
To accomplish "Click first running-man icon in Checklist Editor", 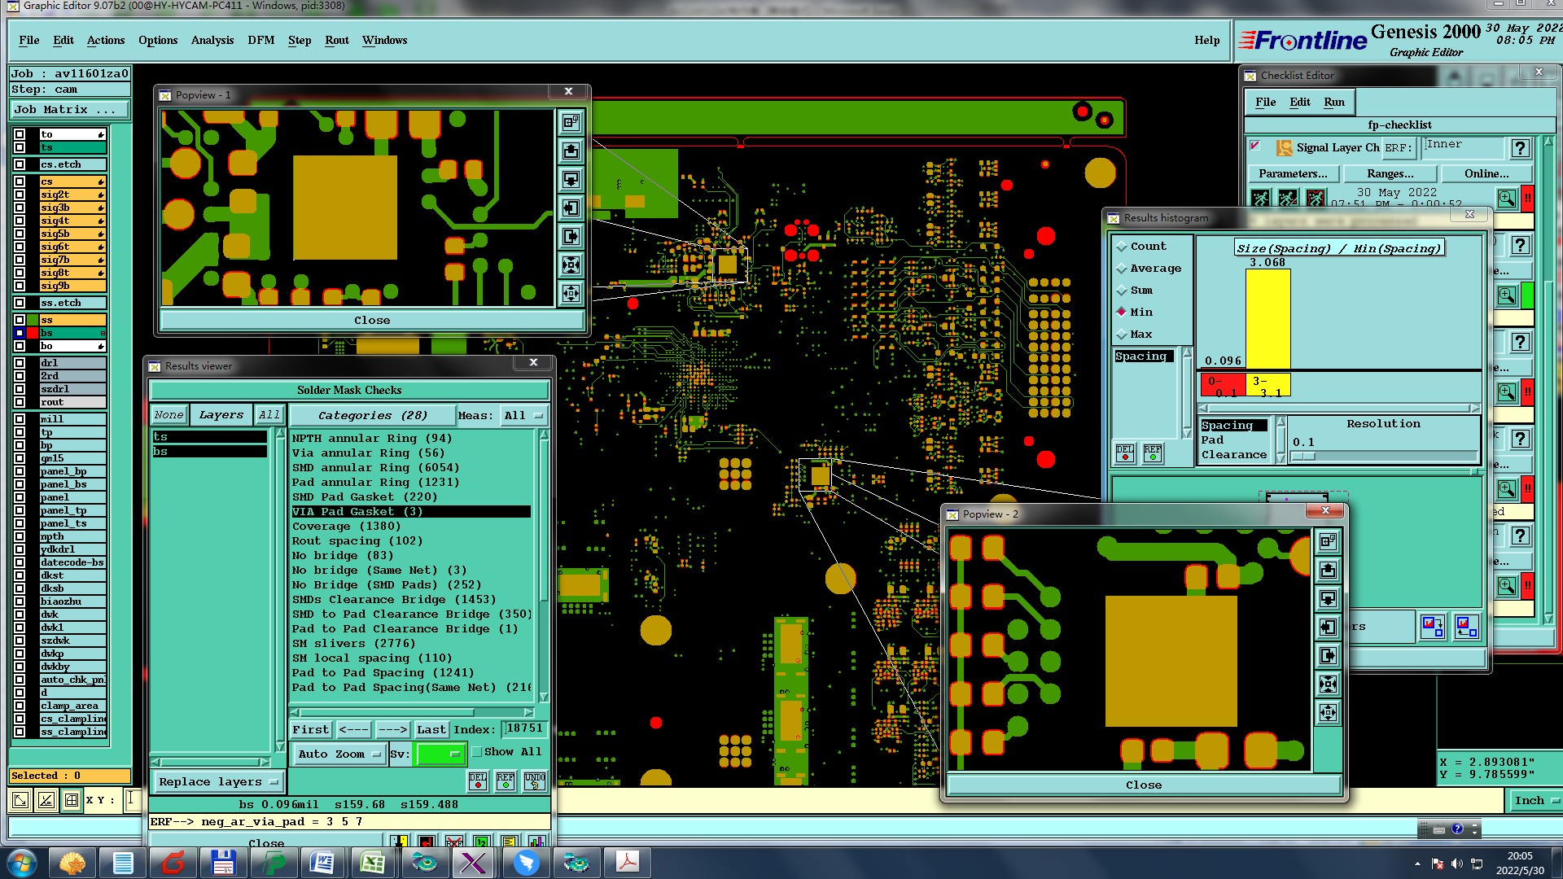I will pyautogui.click(x=1260, y=198).
